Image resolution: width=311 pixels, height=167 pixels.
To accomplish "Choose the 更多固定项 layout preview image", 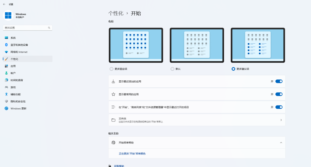I will (x=136, y=45).
